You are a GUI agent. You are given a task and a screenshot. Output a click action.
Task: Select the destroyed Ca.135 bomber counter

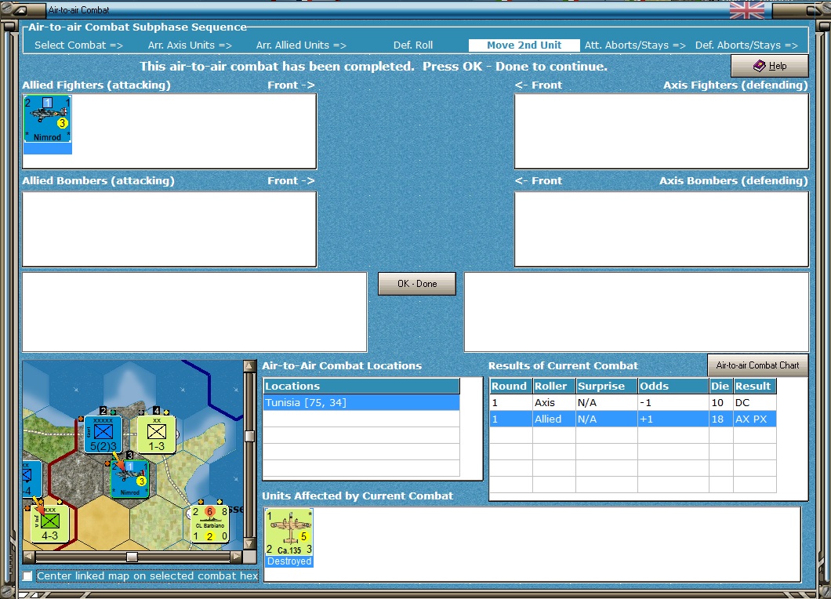pos(289,532)
